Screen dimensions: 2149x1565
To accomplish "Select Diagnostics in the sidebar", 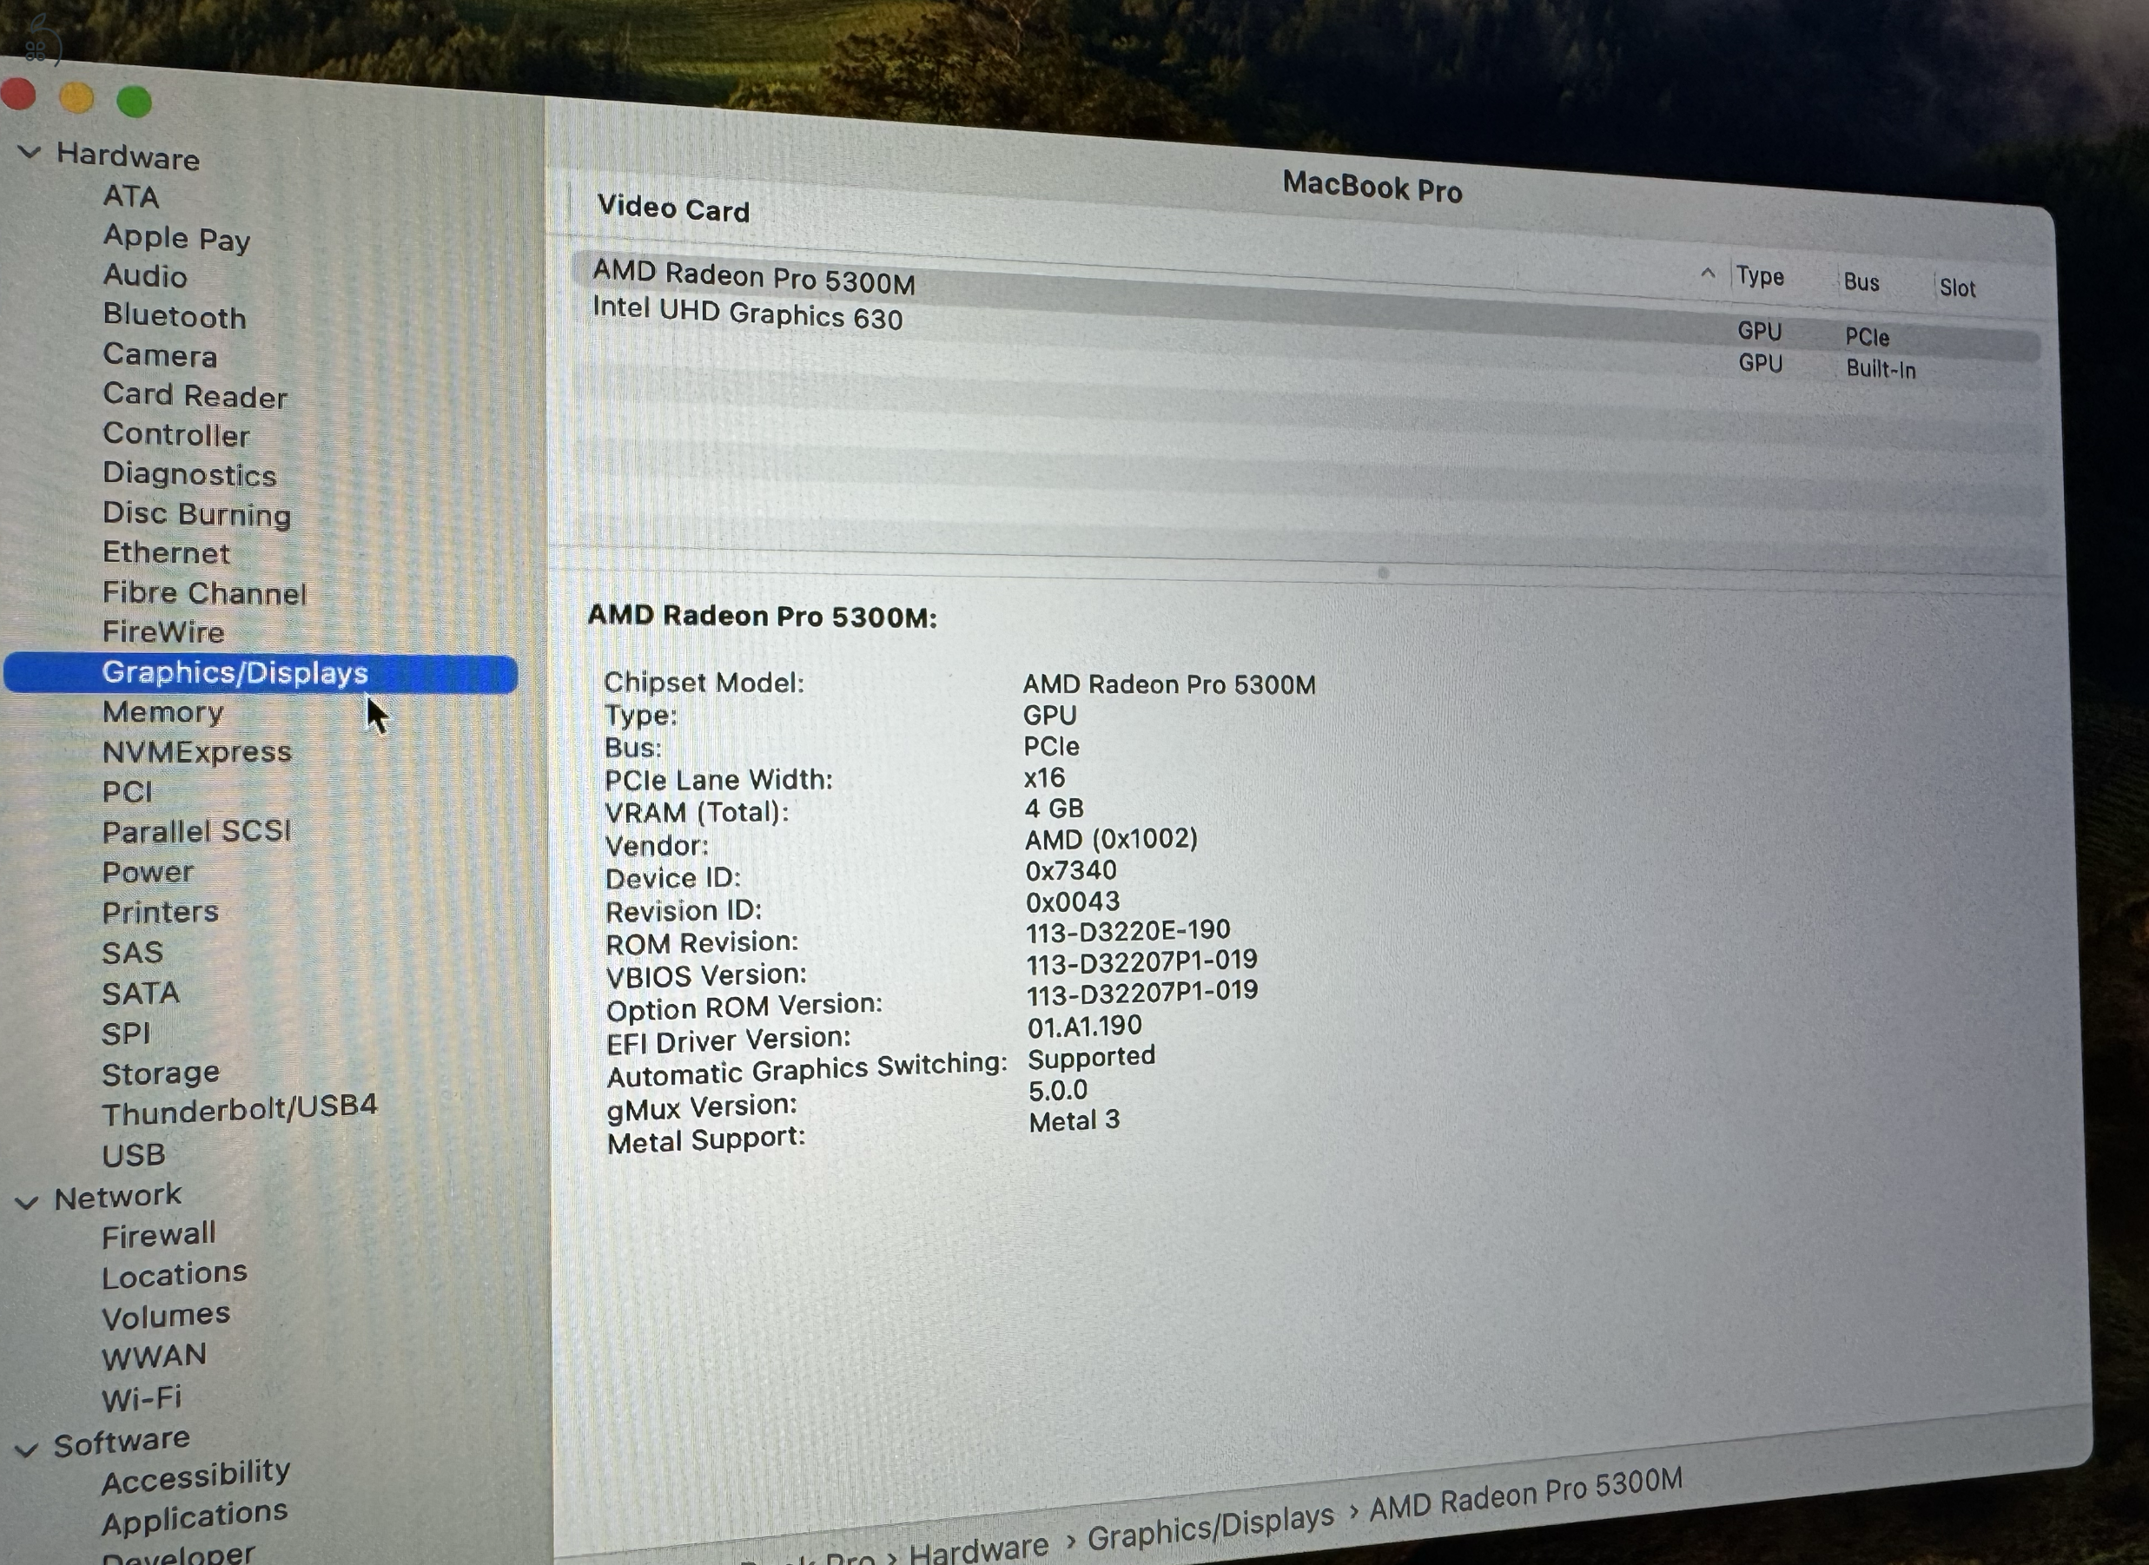I will (189, 473).
